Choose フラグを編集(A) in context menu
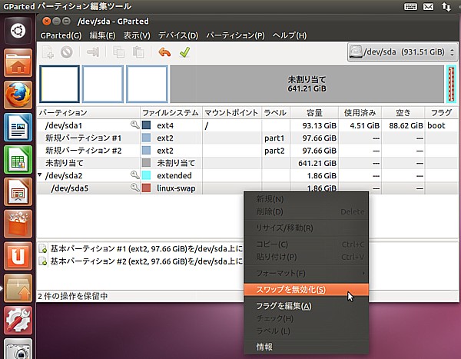The width and height of the screenshot is (461, 359). pos(306,306)
